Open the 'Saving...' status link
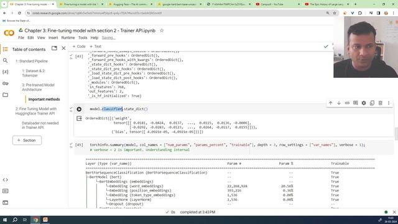 point(108,37)
